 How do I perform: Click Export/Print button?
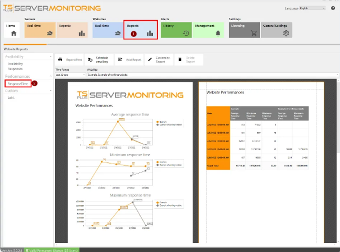69,59
